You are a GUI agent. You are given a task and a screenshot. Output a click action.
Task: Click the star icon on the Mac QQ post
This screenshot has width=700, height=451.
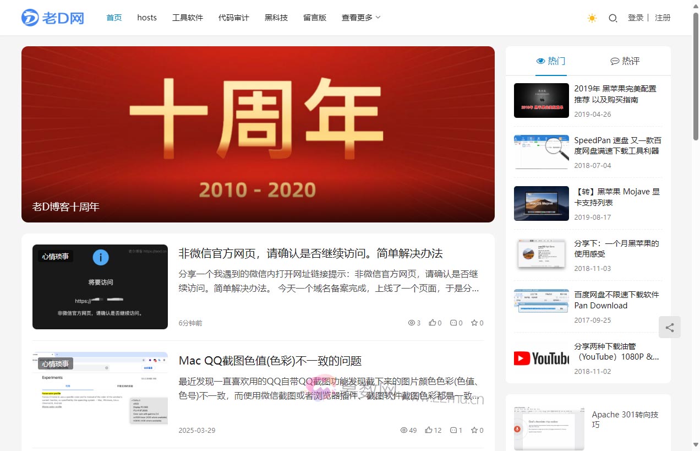(474, 430)
